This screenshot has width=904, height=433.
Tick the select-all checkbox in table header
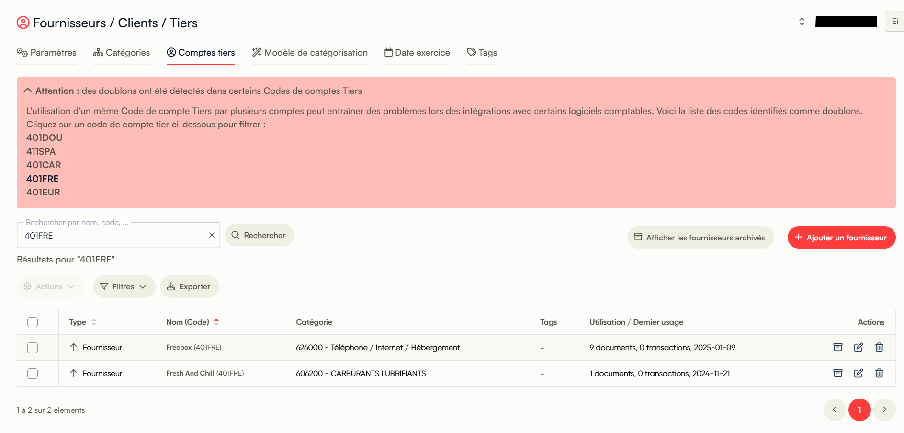(33, 322)
